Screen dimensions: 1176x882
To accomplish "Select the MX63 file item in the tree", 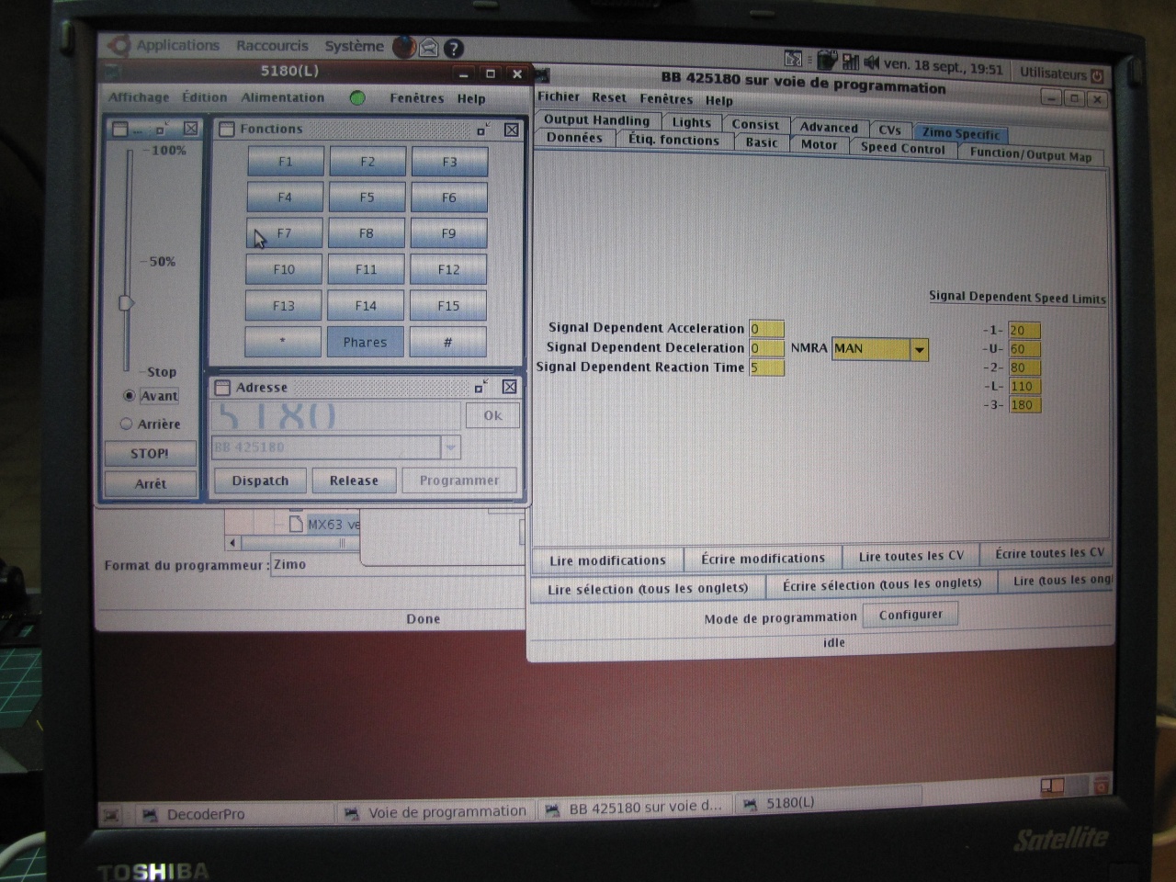I will tap(325, 525).
